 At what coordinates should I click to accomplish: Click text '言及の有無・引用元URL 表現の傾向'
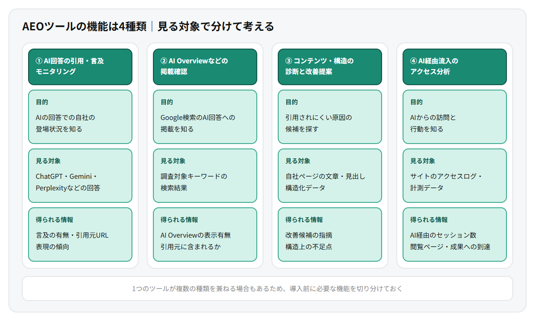[72, 241]
